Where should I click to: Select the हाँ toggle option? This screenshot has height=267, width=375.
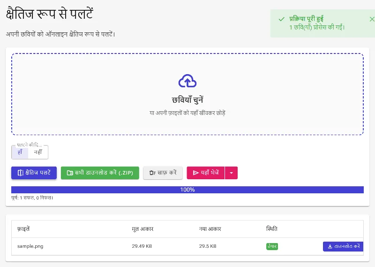(20, 152)
